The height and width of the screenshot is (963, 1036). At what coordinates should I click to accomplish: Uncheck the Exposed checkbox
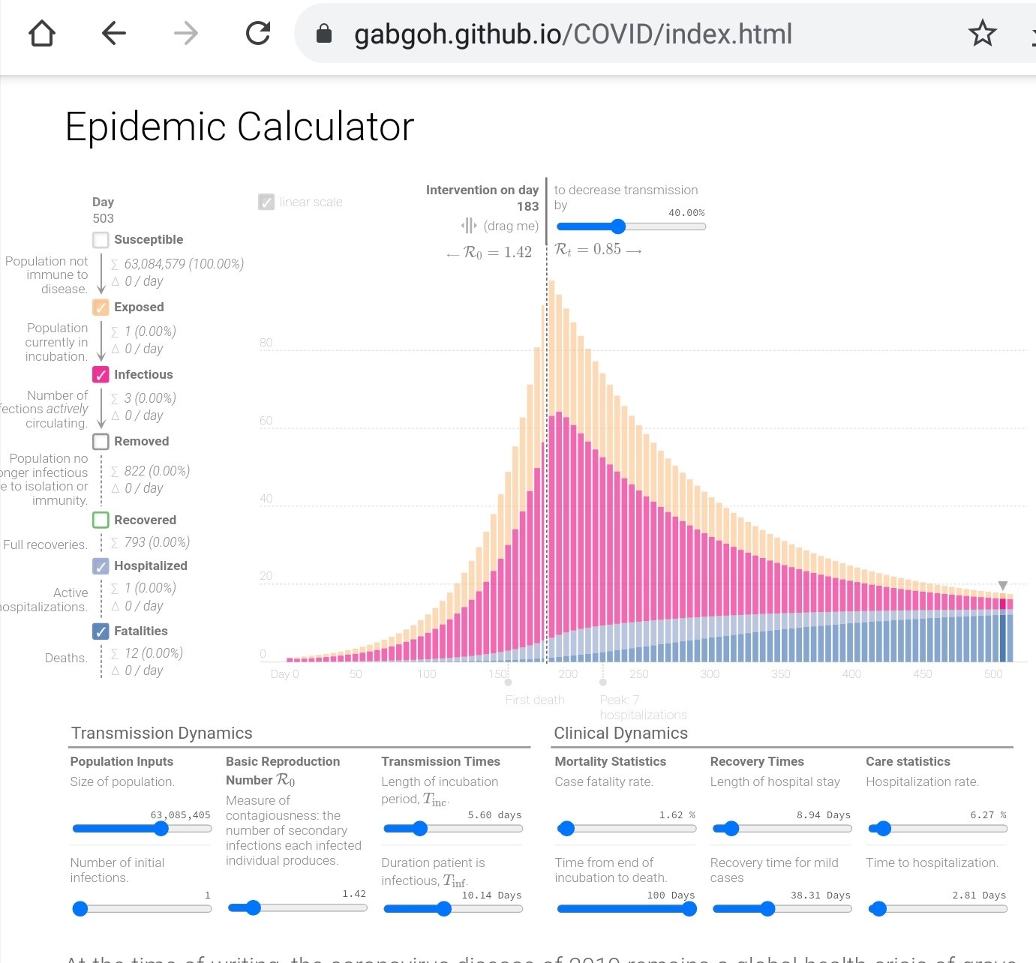(101, 307)
